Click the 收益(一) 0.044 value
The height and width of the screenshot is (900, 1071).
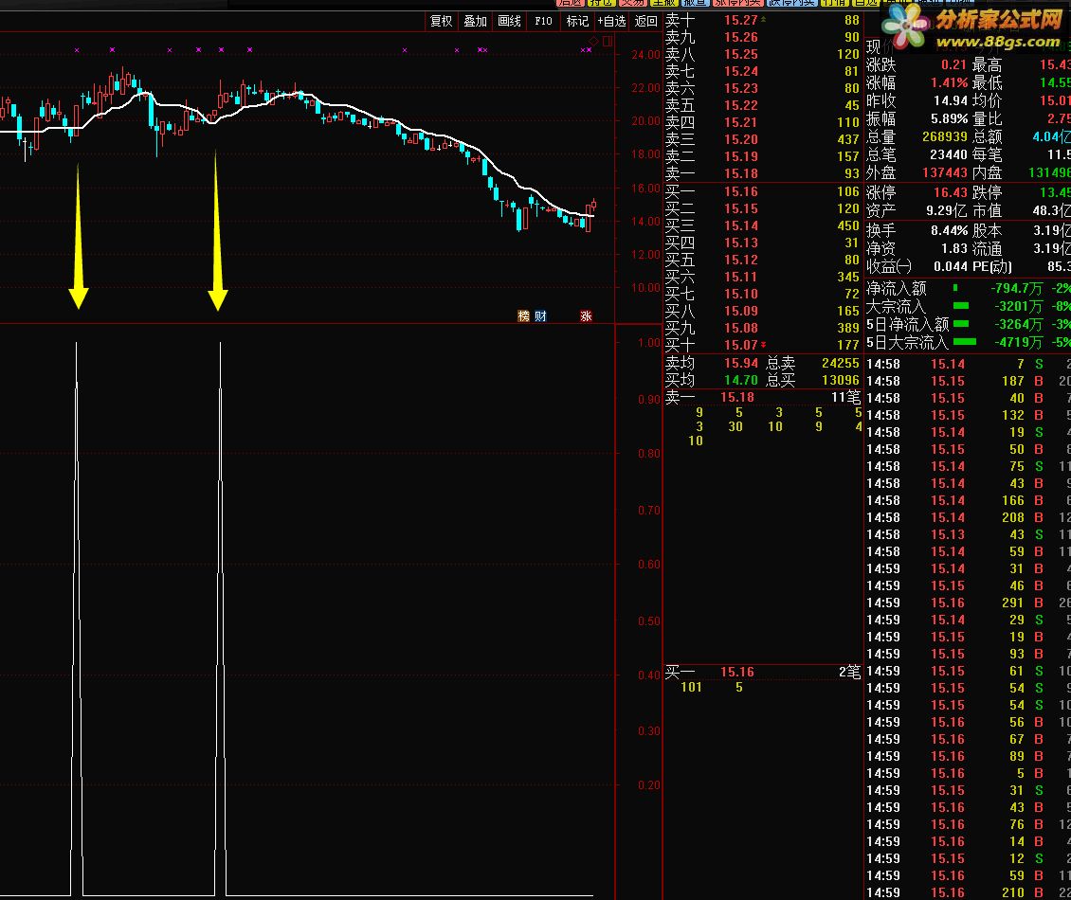951,266
